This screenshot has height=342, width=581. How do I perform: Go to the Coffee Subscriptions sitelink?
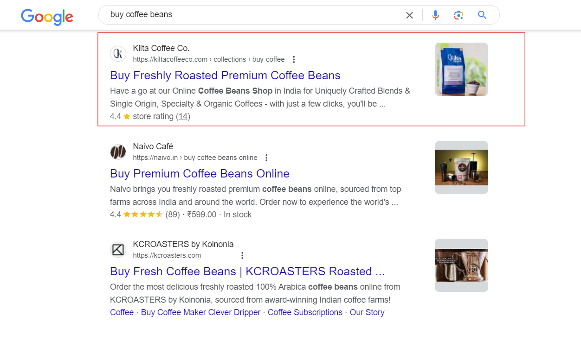305,312
